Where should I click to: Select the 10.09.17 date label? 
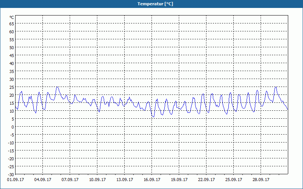pyautogui.click(x=97, y=180)
